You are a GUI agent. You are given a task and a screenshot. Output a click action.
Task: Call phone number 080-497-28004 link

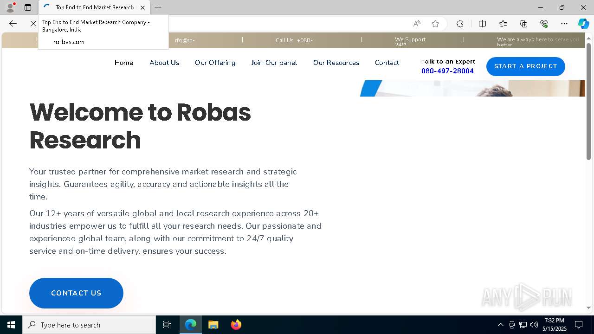point(447,71)
